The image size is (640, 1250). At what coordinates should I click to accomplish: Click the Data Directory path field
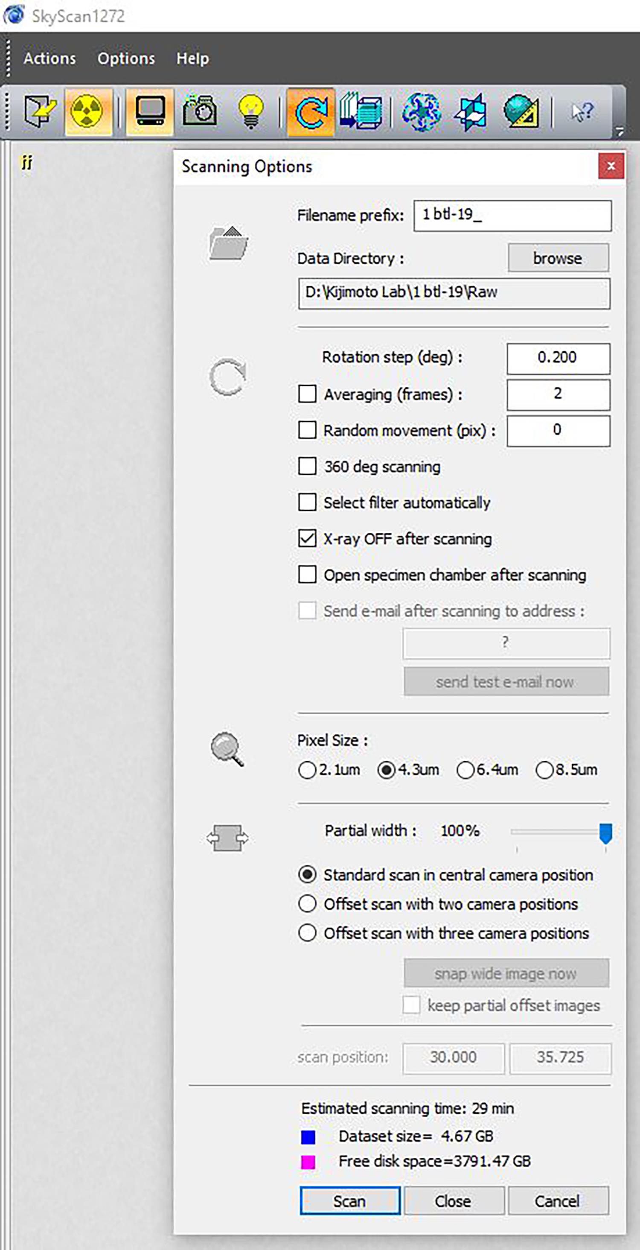click(x=454, y=293)
